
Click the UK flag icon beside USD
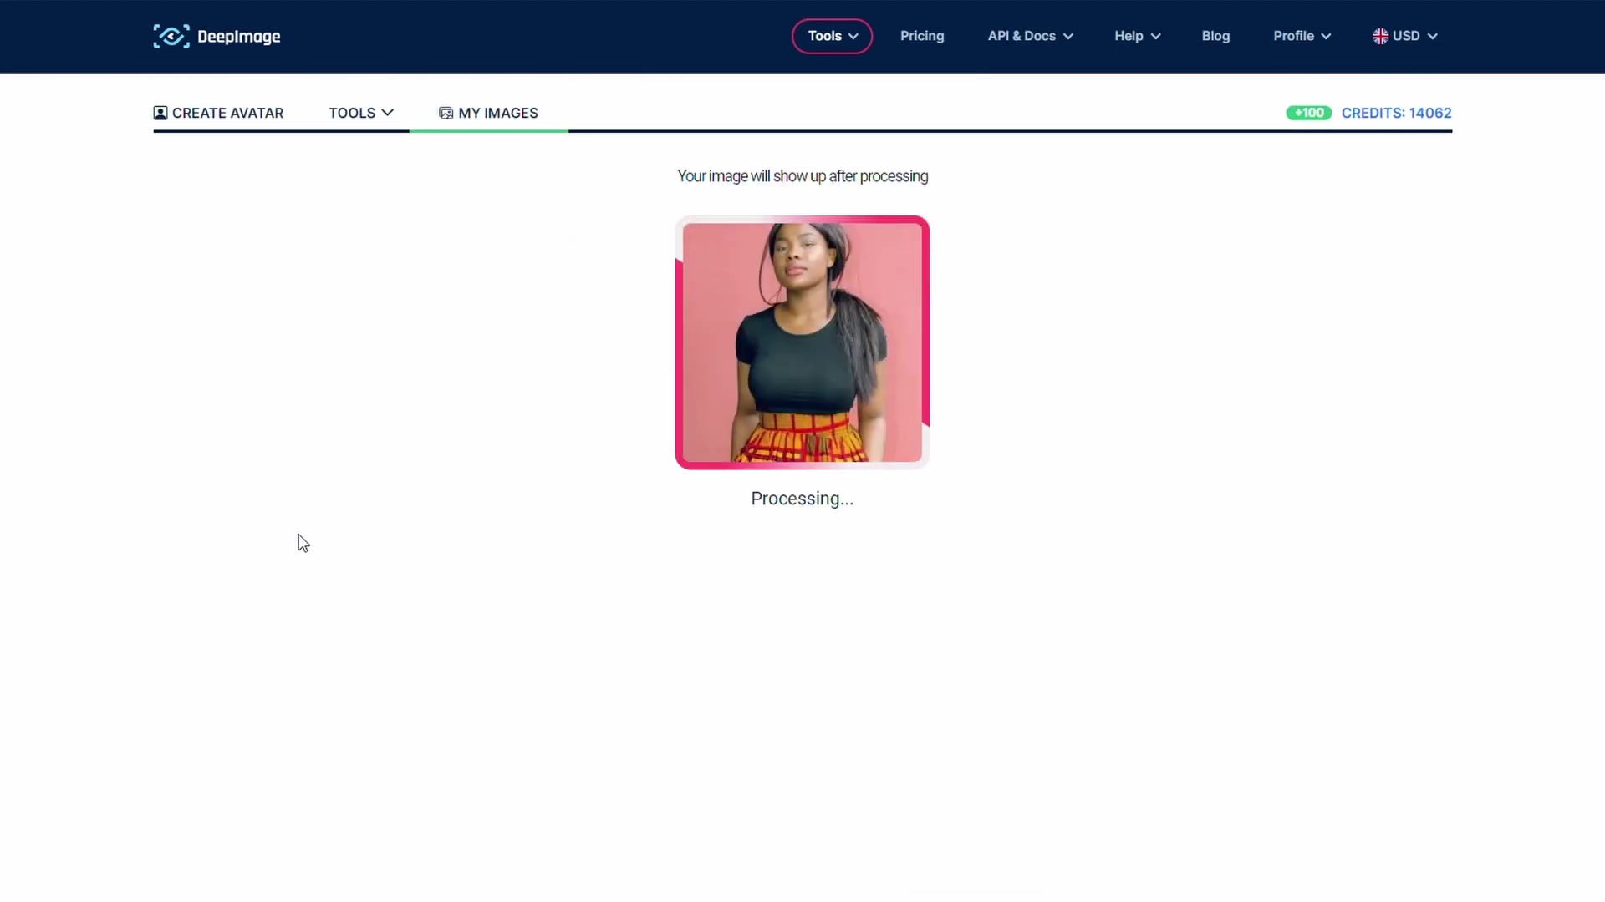pos(1380,36)
